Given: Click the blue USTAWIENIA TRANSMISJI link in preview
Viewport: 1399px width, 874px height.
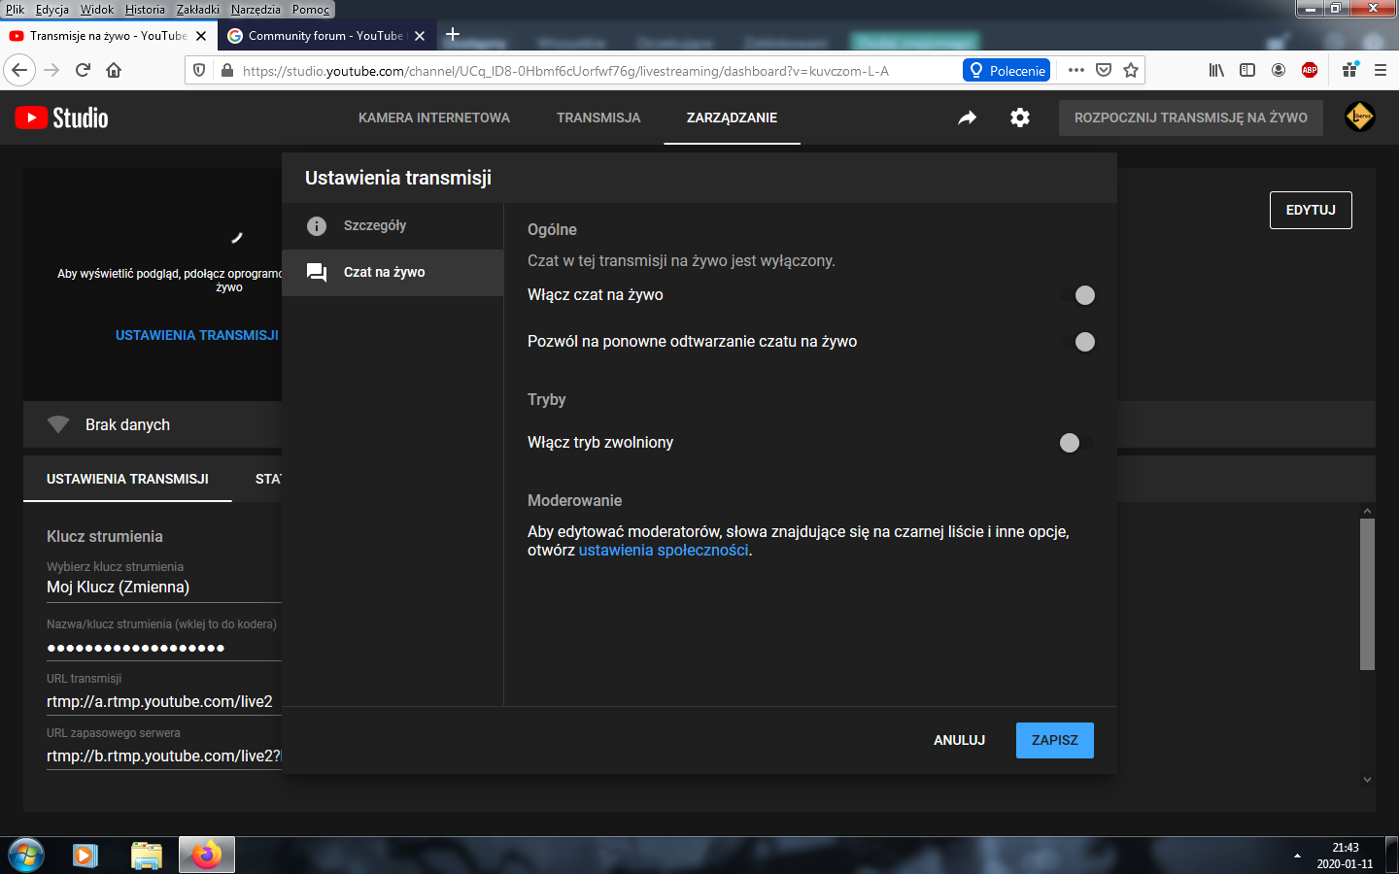Looking at the screenshot, I should [197, 335].
